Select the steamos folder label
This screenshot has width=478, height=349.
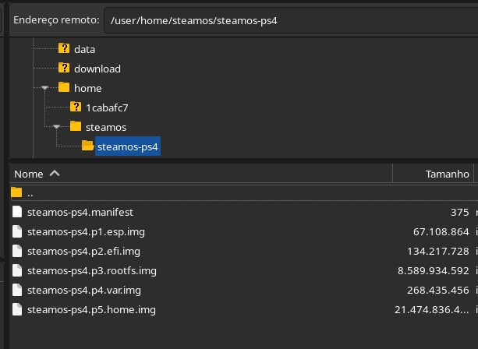(106, 127)
